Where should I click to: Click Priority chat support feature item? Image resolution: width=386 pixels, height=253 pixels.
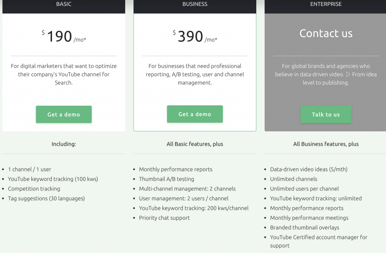click(164, 218)
